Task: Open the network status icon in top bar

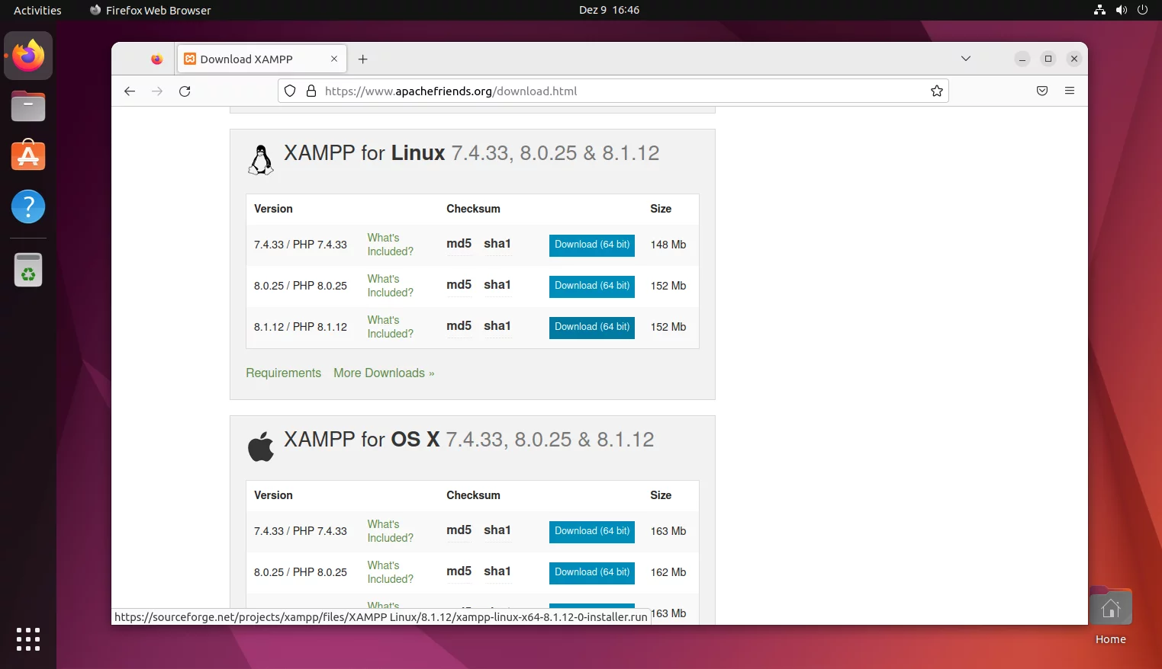Action: click(1099, 10)
